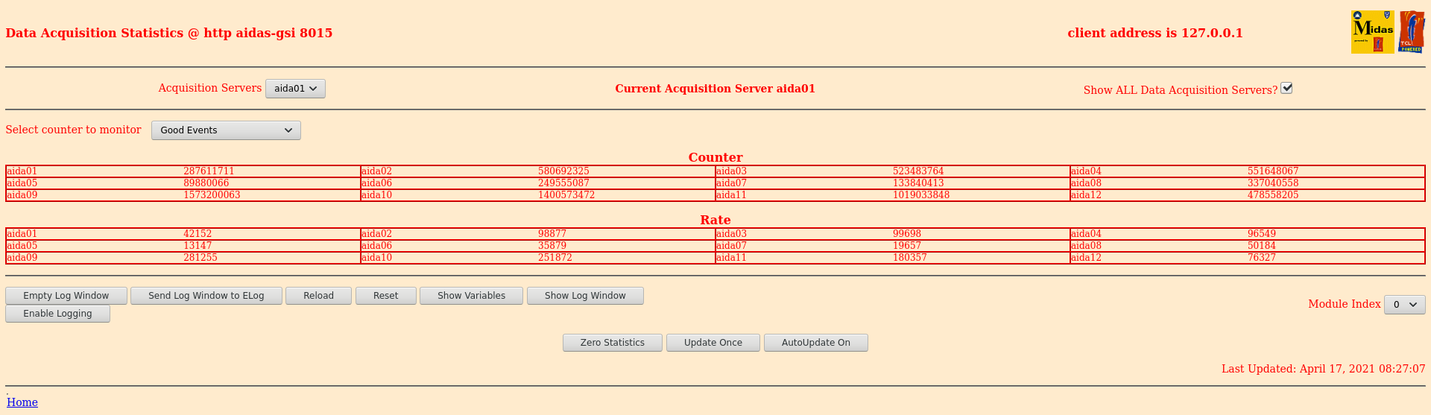Click the Empty Log Window button
The image size is (1431, 415).
coord(66,296)
